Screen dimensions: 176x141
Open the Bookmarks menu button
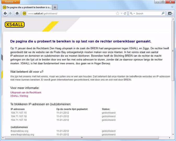coord(170,14)
